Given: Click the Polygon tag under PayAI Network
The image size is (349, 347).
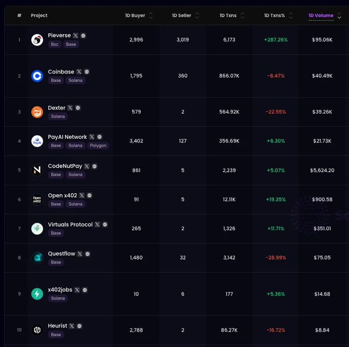Looking at the screenshot, I should point(98,145).
